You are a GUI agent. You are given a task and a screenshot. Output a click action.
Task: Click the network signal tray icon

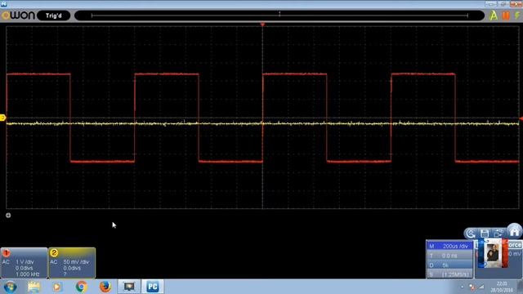pyautogui.click(x=481, y=287)
